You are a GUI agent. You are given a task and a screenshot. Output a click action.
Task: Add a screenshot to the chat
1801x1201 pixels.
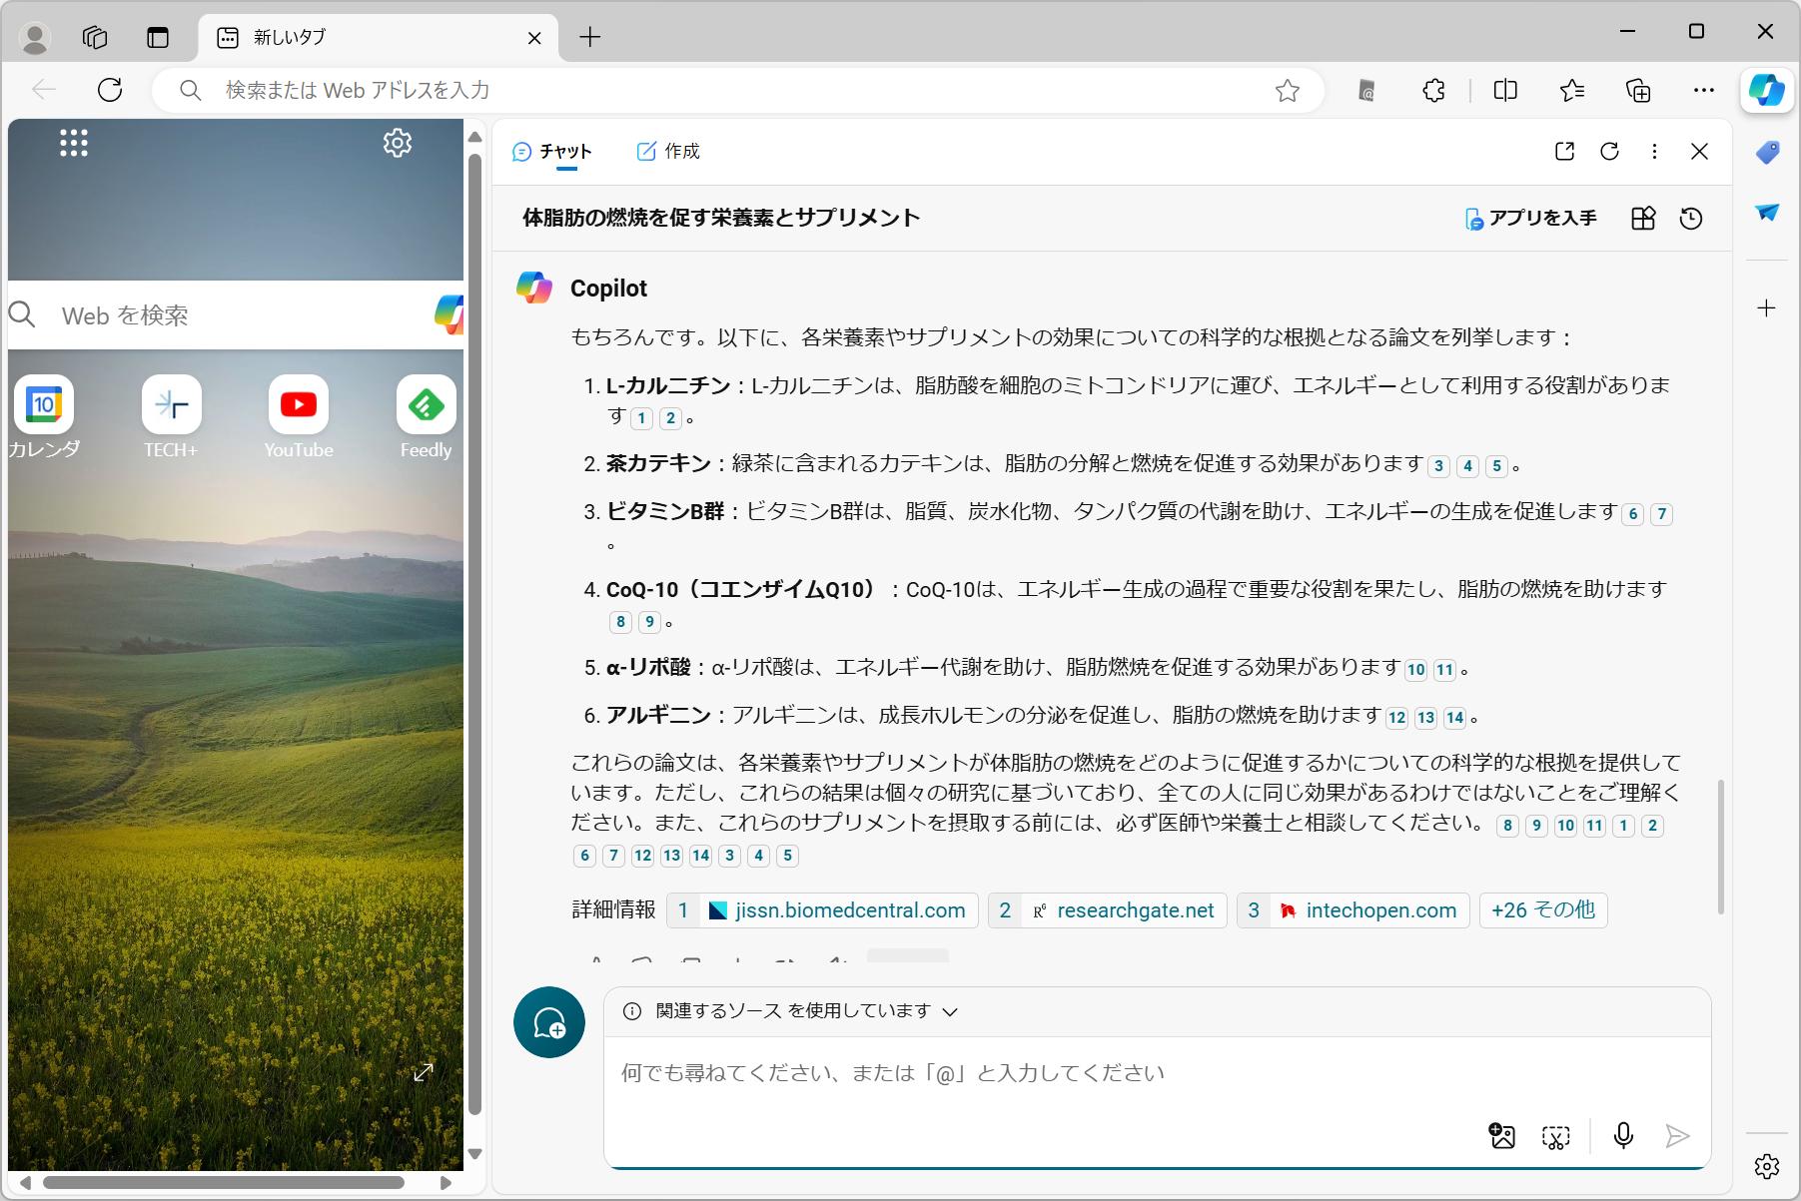pyautogui.click(x=1555, y=1136)
